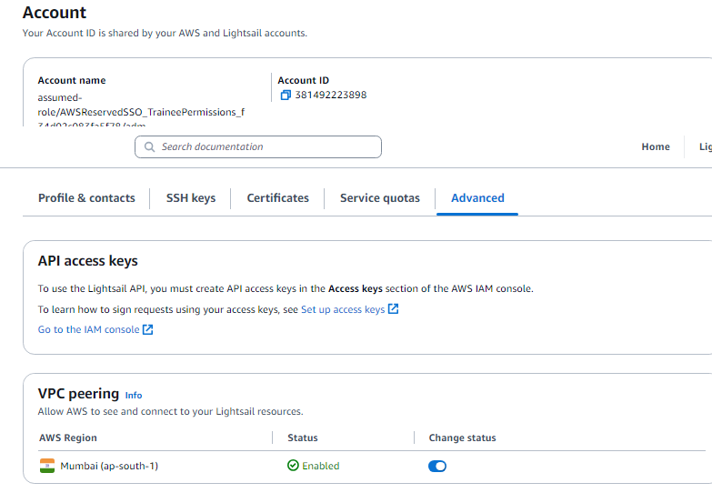712x493 pixels.
Task: Copy the Account ID with the copy icon
Action: coord(286,95)
